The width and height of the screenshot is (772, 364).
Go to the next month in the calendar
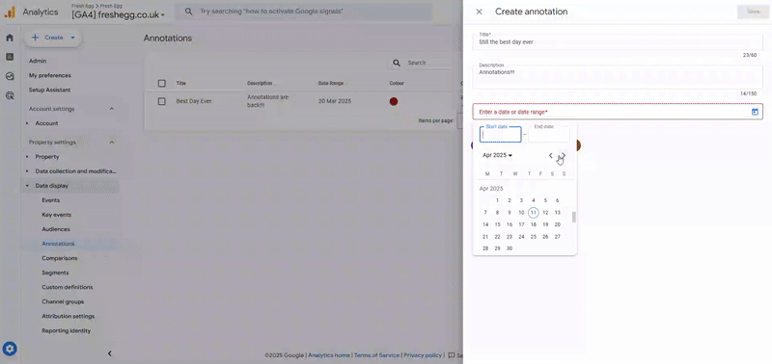point(564,155)
